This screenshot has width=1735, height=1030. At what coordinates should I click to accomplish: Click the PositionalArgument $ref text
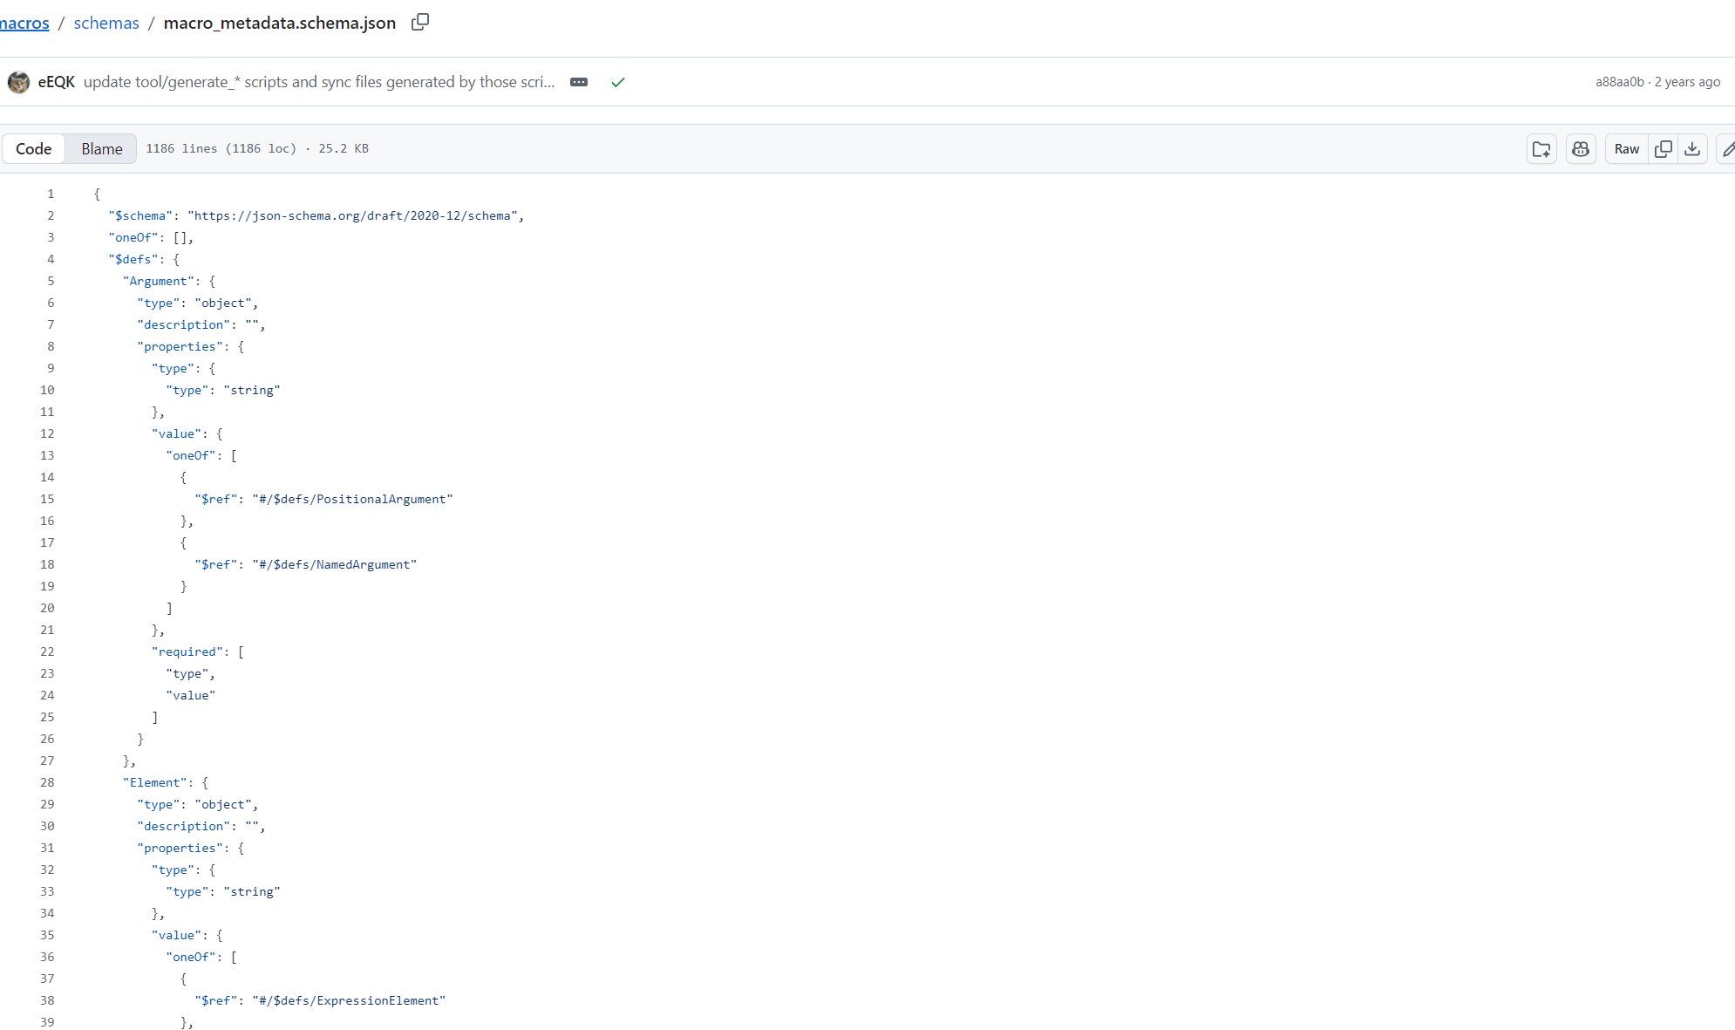click(352, 499)
